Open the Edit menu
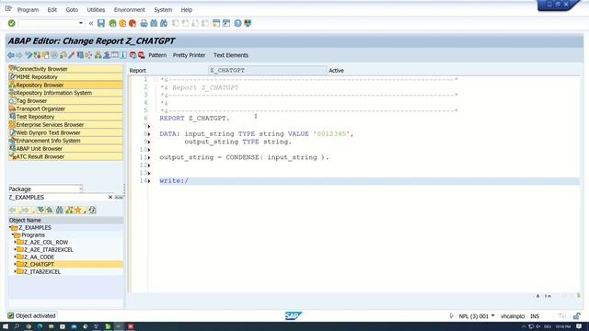The image size is (589, 331). click(x=52, y=10)
